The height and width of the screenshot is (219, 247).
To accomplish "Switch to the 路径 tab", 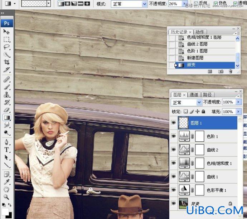I will coord(207,94).
